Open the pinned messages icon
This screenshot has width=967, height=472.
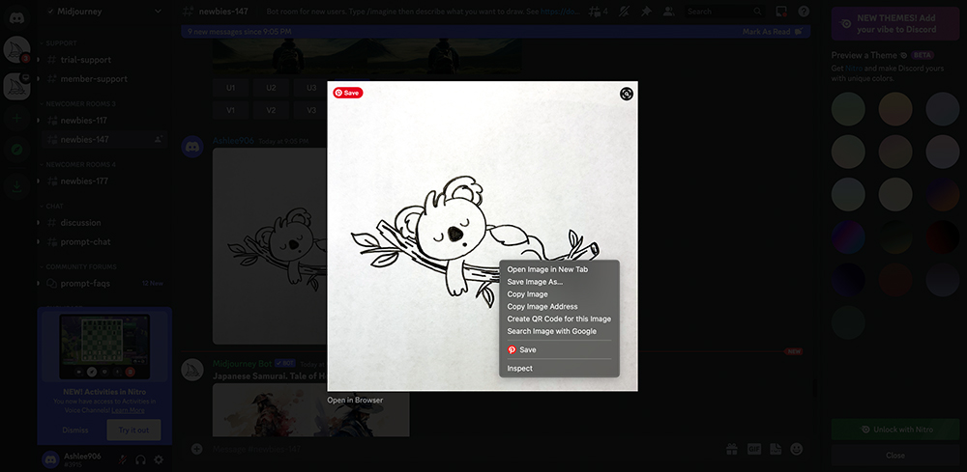coord(646,12)
